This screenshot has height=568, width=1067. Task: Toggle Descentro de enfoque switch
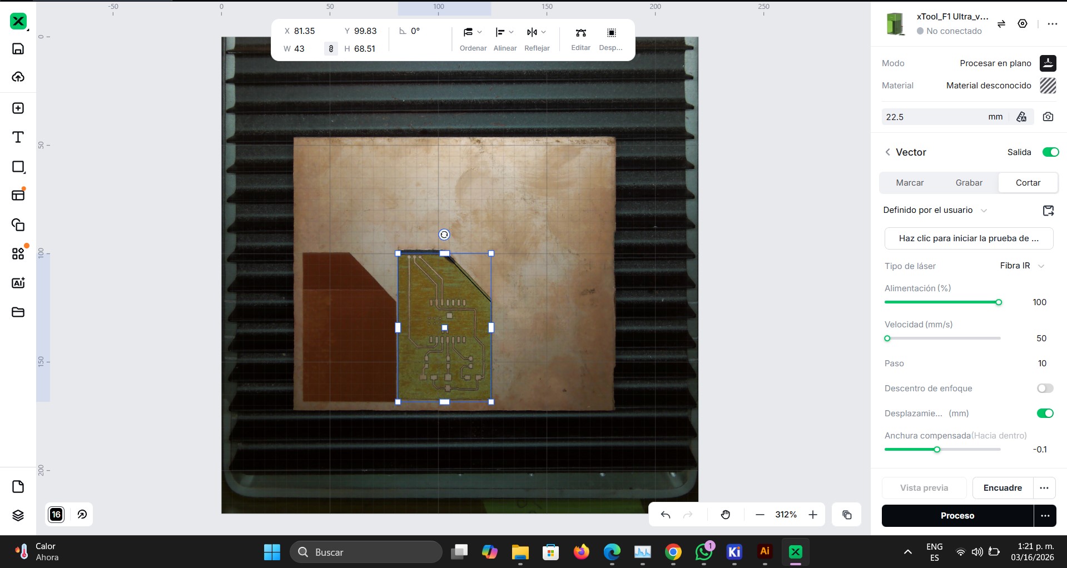click(x=1045, y=388)
